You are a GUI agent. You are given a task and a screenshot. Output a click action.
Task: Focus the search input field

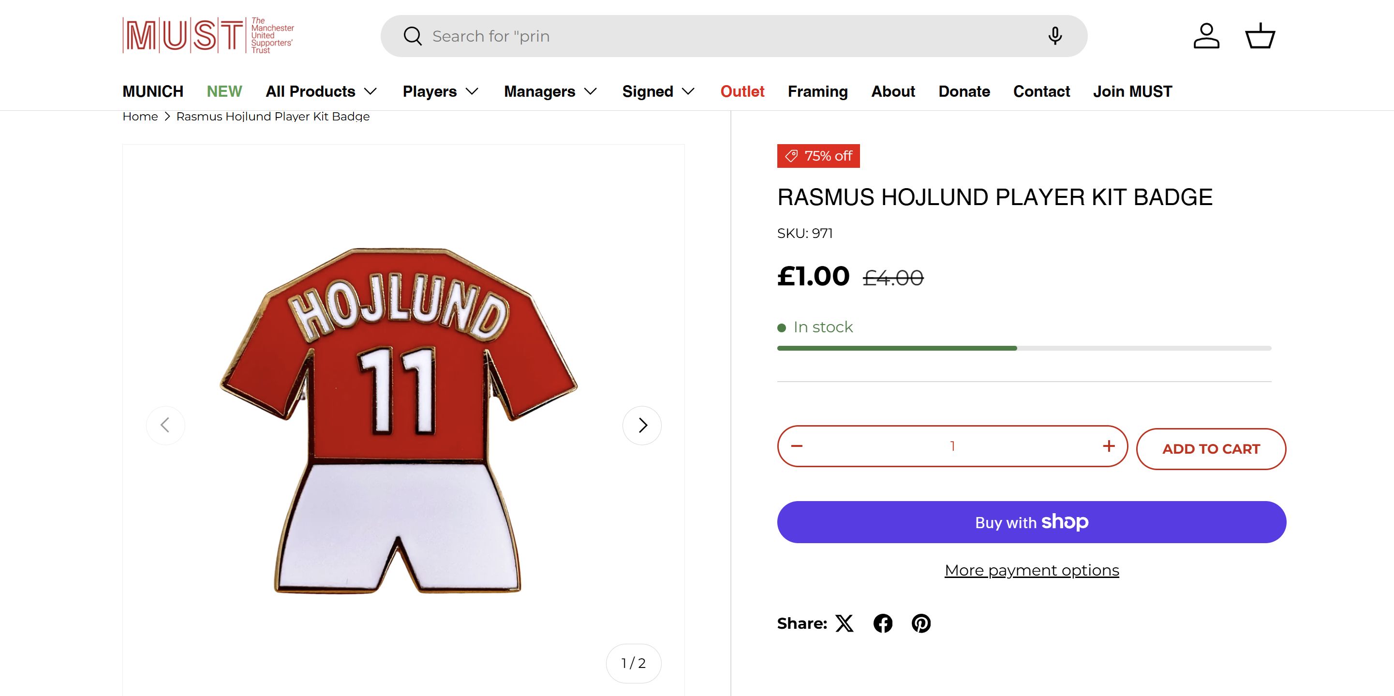point(730,36)
